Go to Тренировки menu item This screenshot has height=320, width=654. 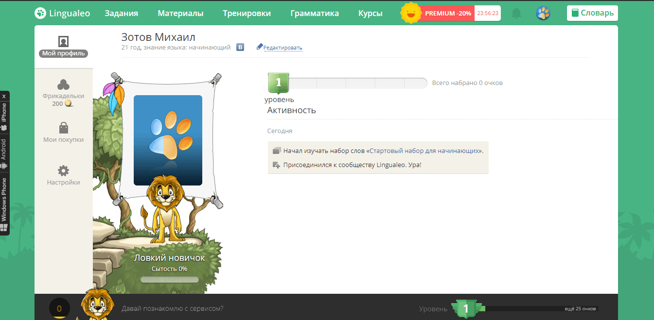click(247, 13)
